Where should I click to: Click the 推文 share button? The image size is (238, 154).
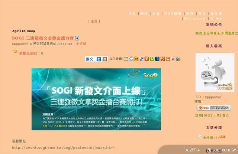coord(89,59)
